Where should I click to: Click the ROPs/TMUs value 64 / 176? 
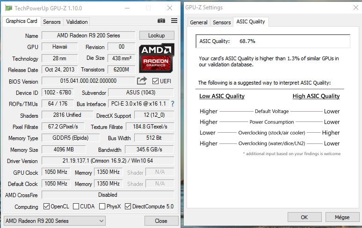(58, 104)
